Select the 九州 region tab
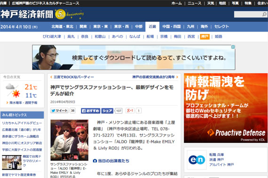 190,27
